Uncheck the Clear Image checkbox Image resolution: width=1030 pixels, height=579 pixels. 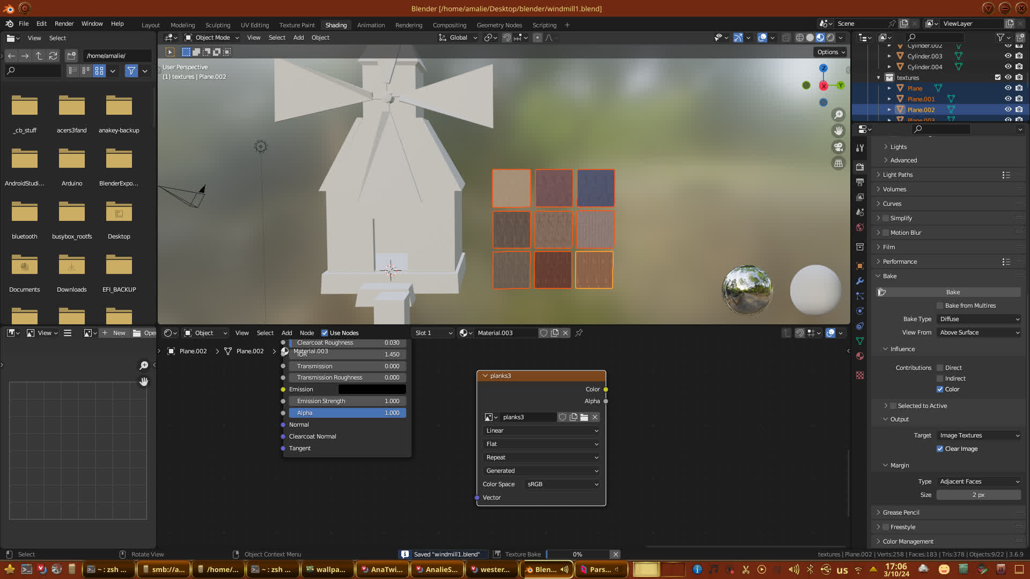tap(940, 449)
